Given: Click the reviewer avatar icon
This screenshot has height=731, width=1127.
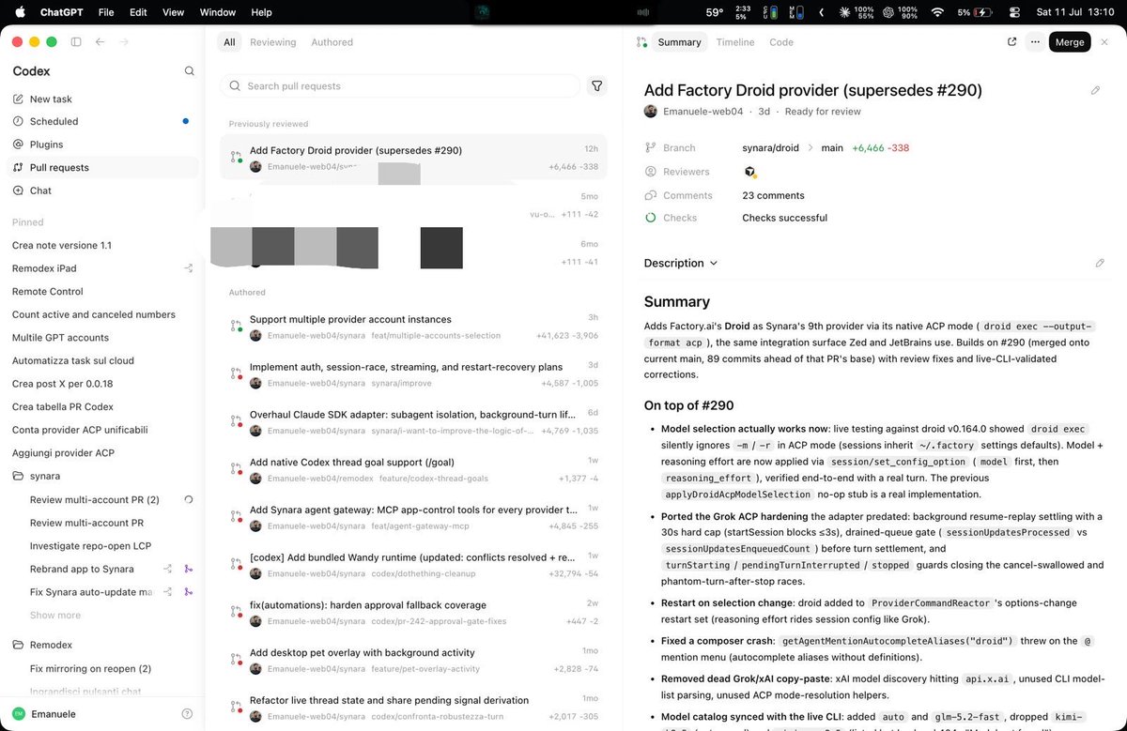Looking at the screenshot, I should pos(750,172).
